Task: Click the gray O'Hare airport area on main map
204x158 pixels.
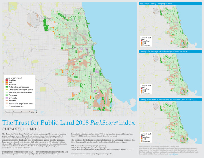Action: tap(33, 20)
